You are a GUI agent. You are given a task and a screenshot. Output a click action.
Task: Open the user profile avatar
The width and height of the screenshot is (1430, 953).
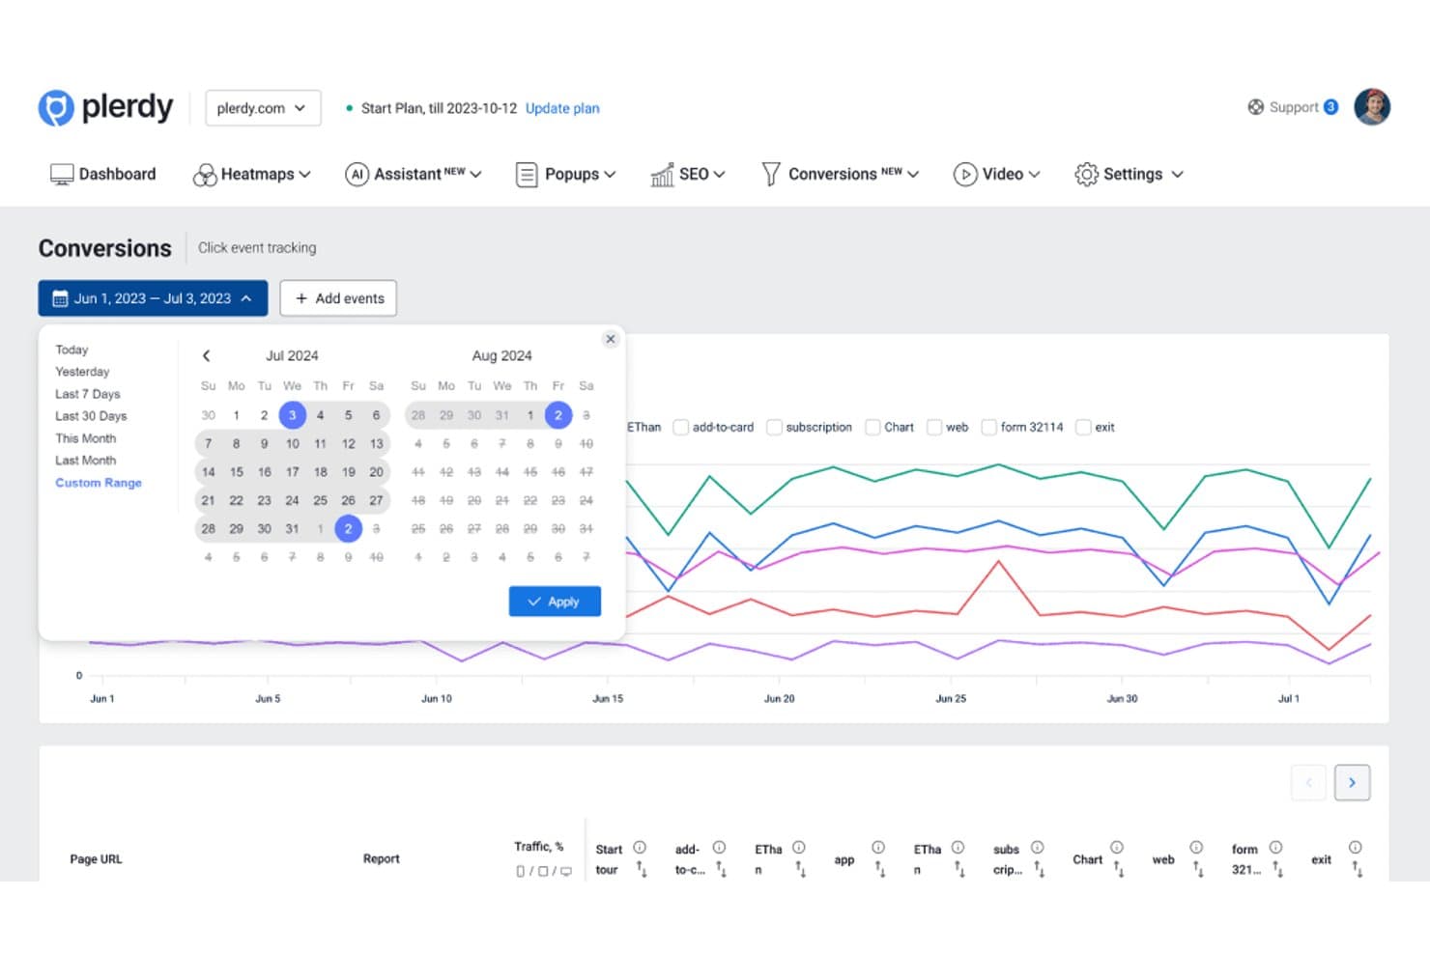pyautogui.click(x=1371, y=107)
